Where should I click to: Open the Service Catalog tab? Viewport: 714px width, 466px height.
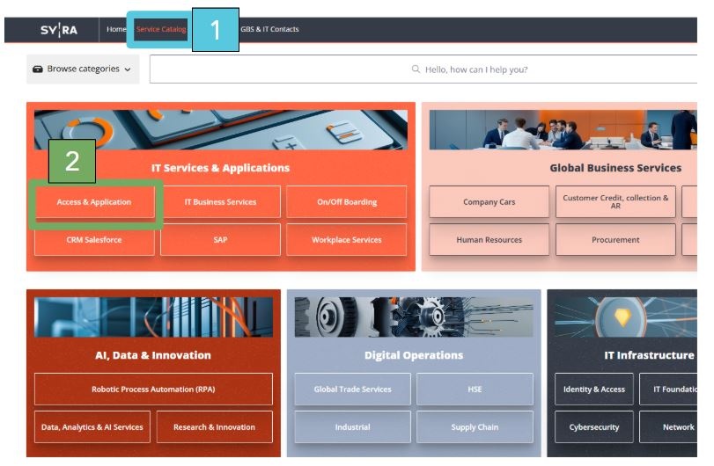161,29
